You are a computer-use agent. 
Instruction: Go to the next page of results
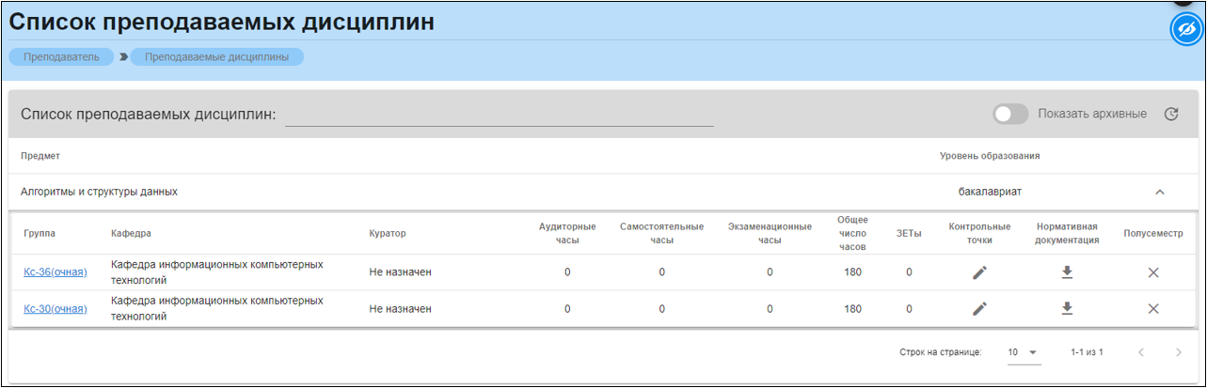pyautogui.click(x=1178, y=352)
